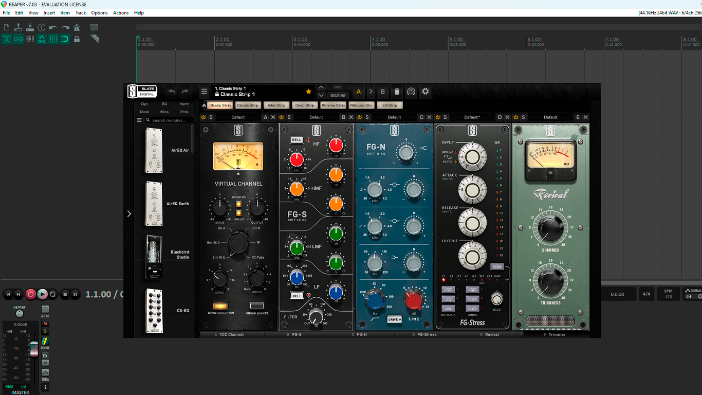Toggle the repeat loop transport button
This screenshot has width=702, height=395.
pyautogui.click(x=53, y=294)
